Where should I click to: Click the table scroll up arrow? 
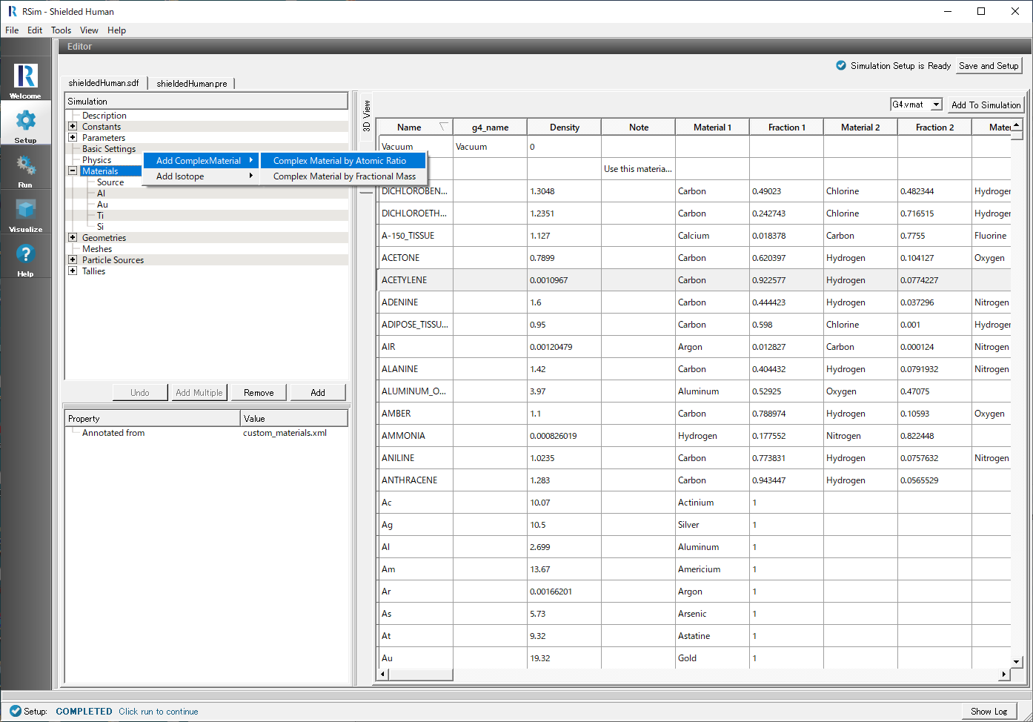(x=1017, y=124)
